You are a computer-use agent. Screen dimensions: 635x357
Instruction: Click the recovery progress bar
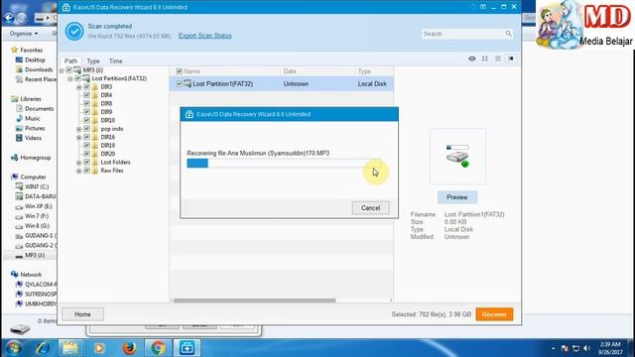pyautogui.click(x=284, y=163)
